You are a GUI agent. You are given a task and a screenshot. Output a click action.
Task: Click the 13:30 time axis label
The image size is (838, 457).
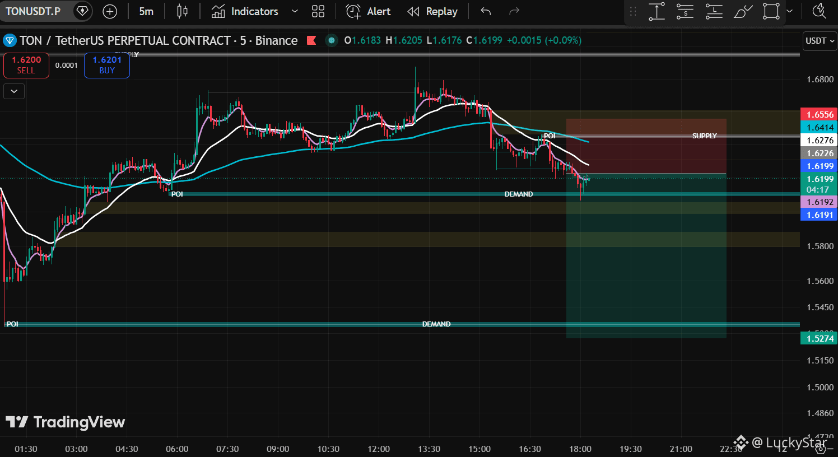tap(429, 449)
